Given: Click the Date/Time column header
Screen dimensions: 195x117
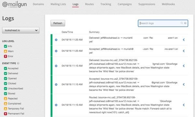Looking at the screenshot, I should [x=67, y=32].
